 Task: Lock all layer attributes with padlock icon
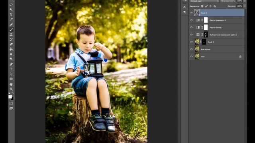tap(214, 6)
